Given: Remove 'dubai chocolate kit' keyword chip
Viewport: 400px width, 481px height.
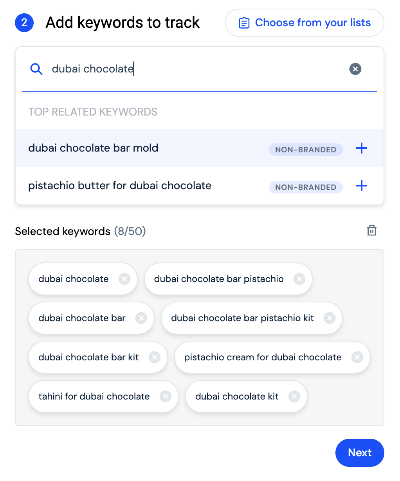Looking at the screenshot, I should [x=294, y=396].
